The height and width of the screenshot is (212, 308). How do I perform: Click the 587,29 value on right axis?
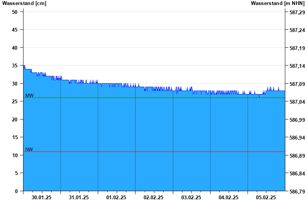pos(297,12)
